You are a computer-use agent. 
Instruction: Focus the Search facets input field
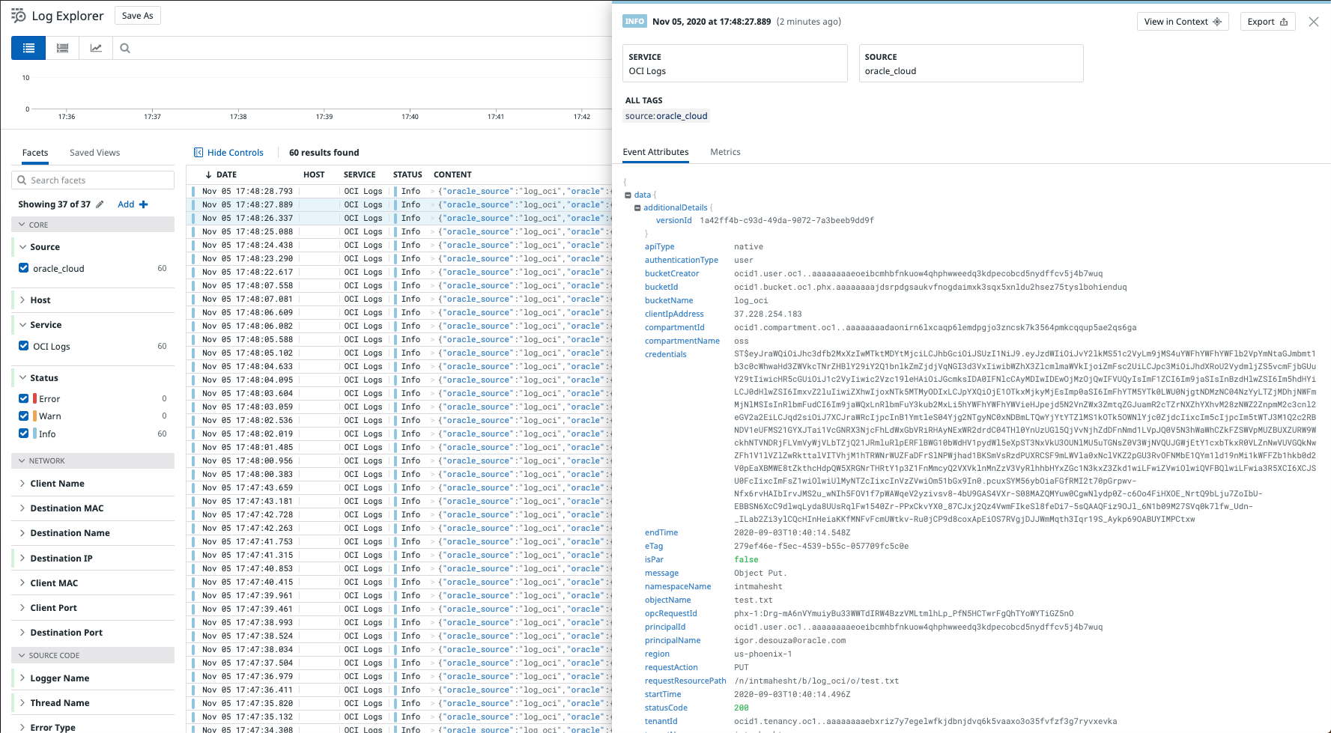[93, 180]
